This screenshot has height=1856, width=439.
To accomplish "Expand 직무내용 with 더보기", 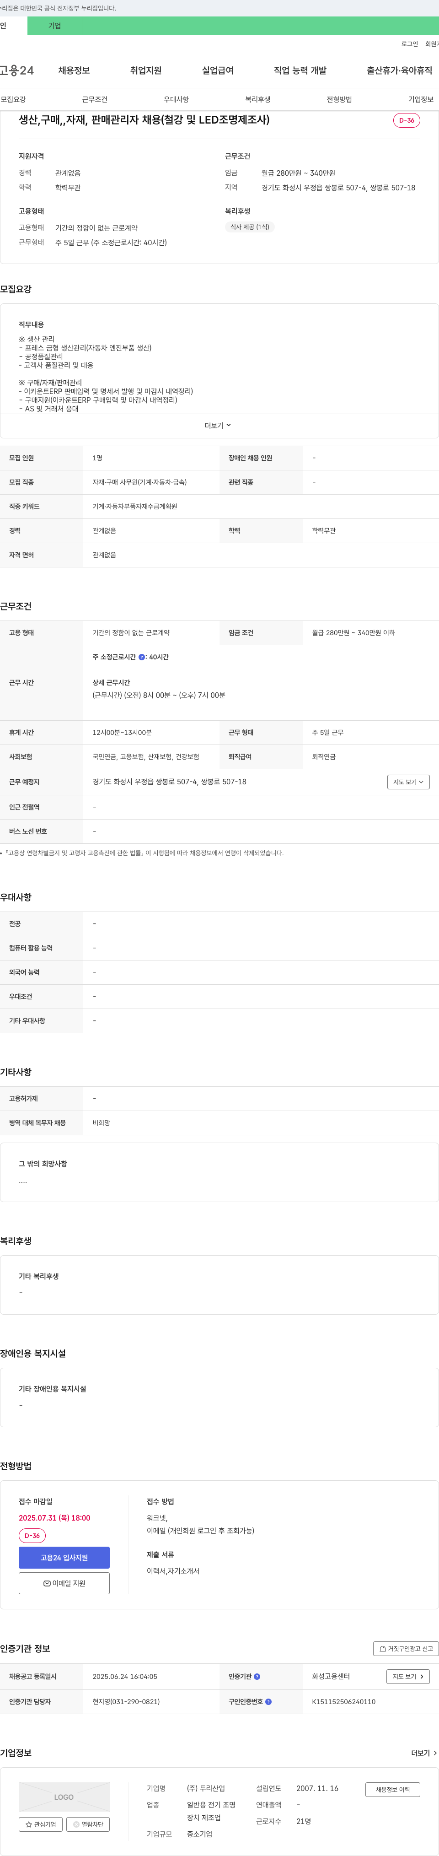I will (x=218, y=426).
